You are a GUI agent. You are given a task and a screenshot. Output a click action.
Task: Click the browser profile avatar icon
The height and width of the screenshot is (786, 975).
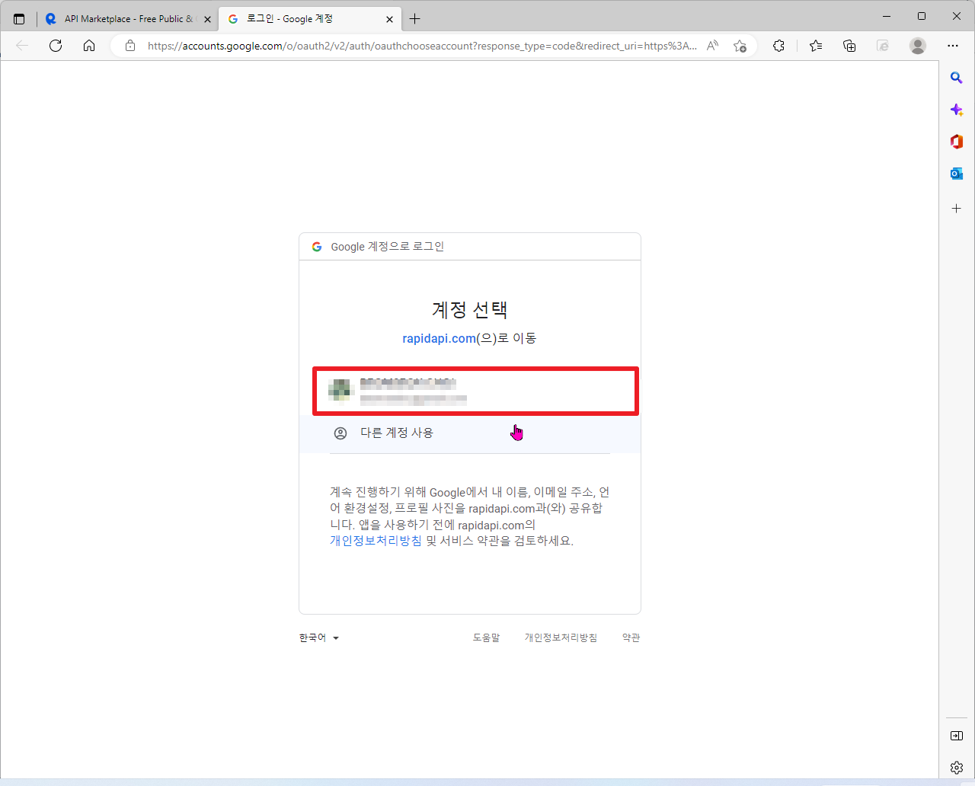click(918, 46)
